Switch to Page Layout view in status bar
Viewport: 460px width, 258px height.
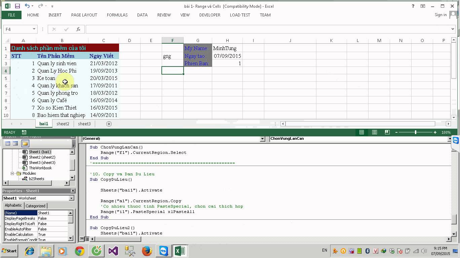pos(374,132)
